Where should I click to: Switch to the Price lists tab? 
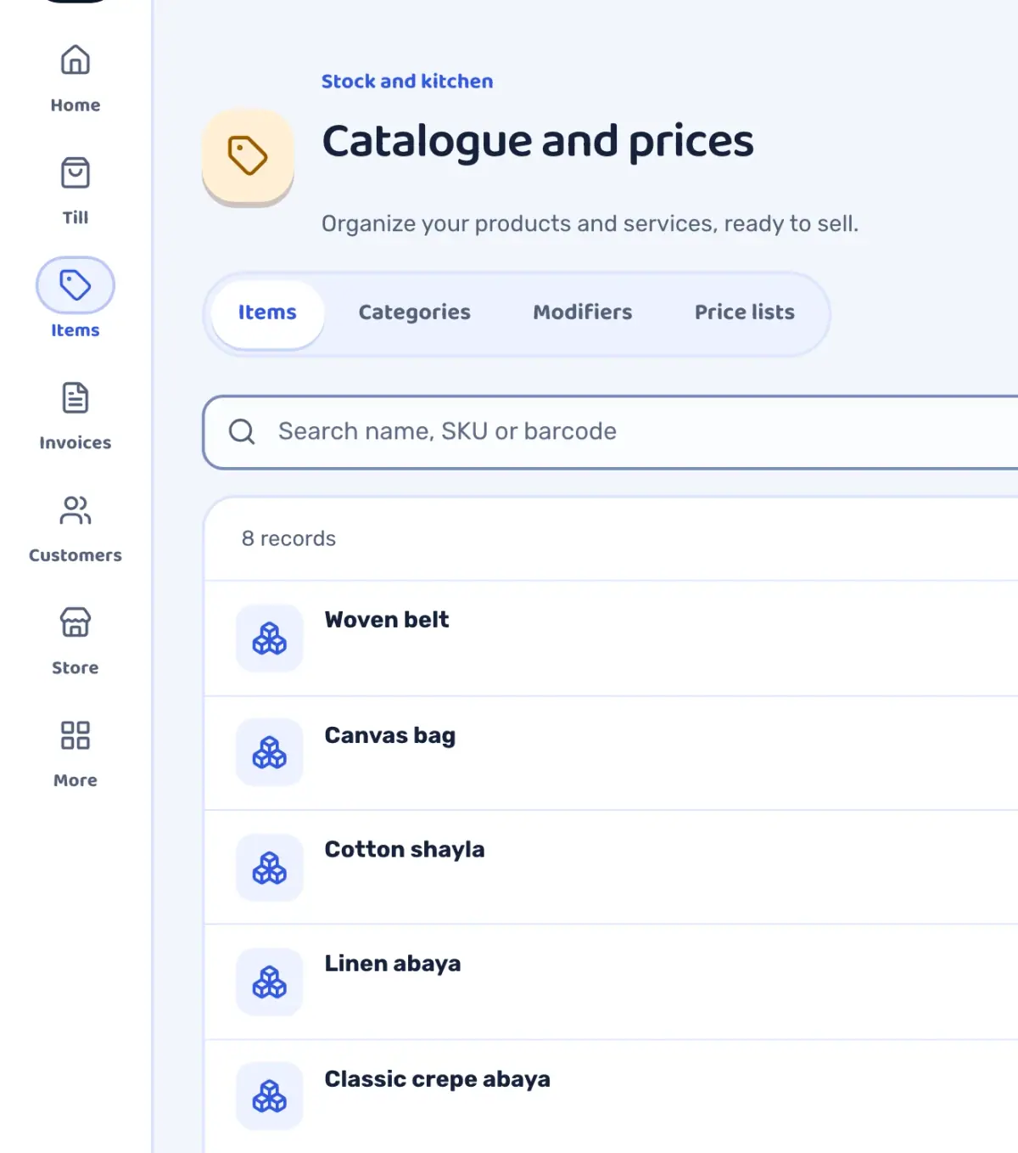click(745, 313)
